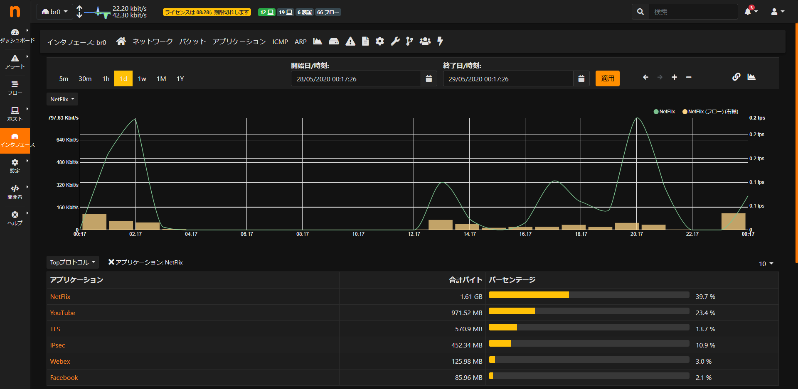Zoom in chart with plus icon
798x389 pixels.
pos(674,77)
